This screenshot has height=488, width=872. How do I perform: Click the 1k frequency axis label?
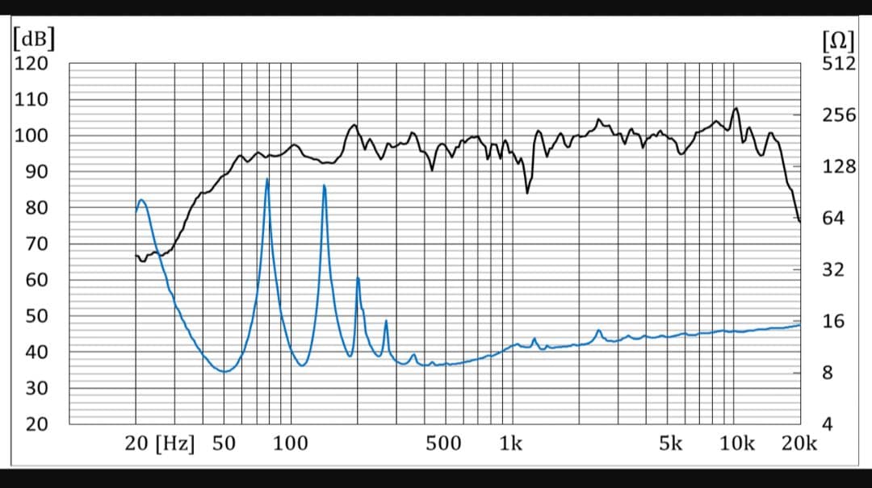510,443
